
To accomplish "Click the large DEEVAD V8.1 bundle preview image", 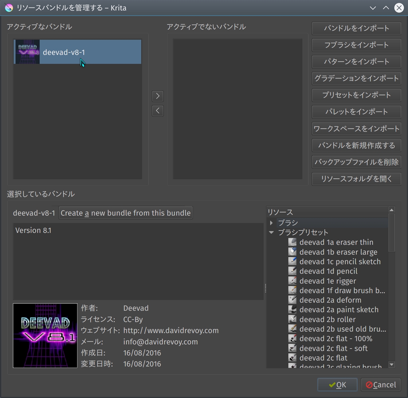I will pos(45,335).
